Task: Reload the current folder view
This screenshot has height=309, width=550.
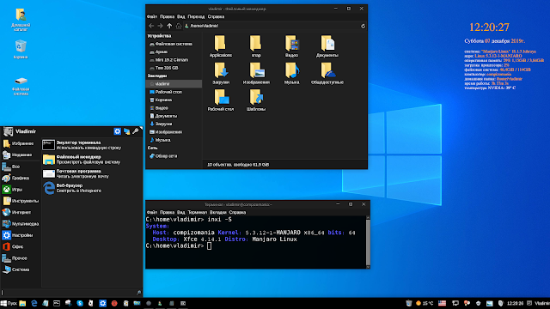Action: point(363,26)
